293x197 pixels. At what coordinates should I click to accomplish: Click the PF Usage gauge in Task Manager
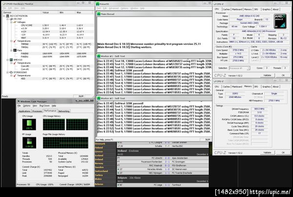coord(29,142)
